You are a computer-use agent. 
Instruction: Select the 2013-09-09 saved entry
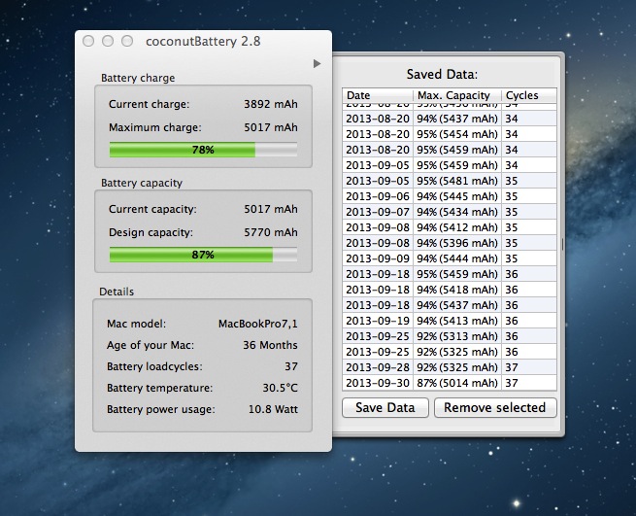450,258
